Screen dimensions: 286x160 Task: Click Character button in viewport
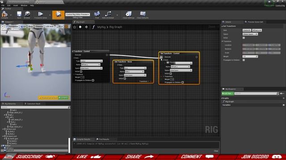tap(39, 27)
